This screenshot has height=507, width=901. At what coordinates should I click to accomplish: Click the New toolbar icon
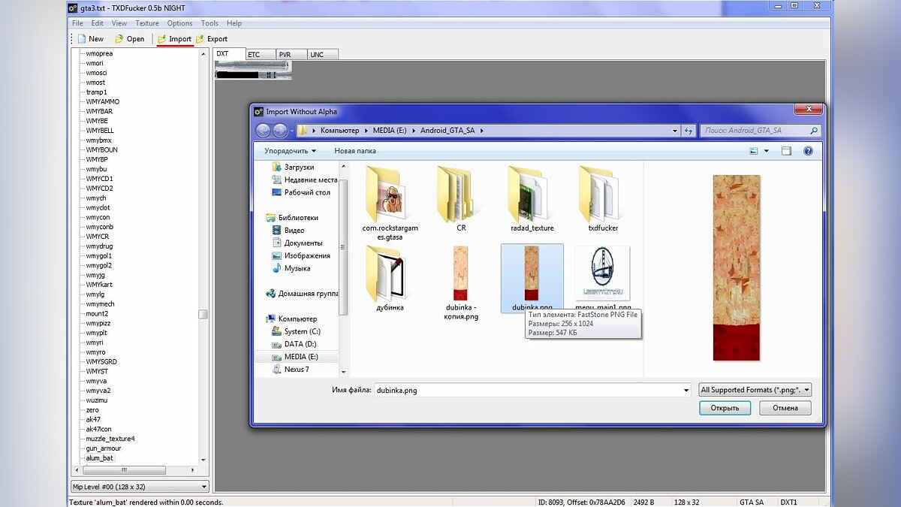(80, 39)
